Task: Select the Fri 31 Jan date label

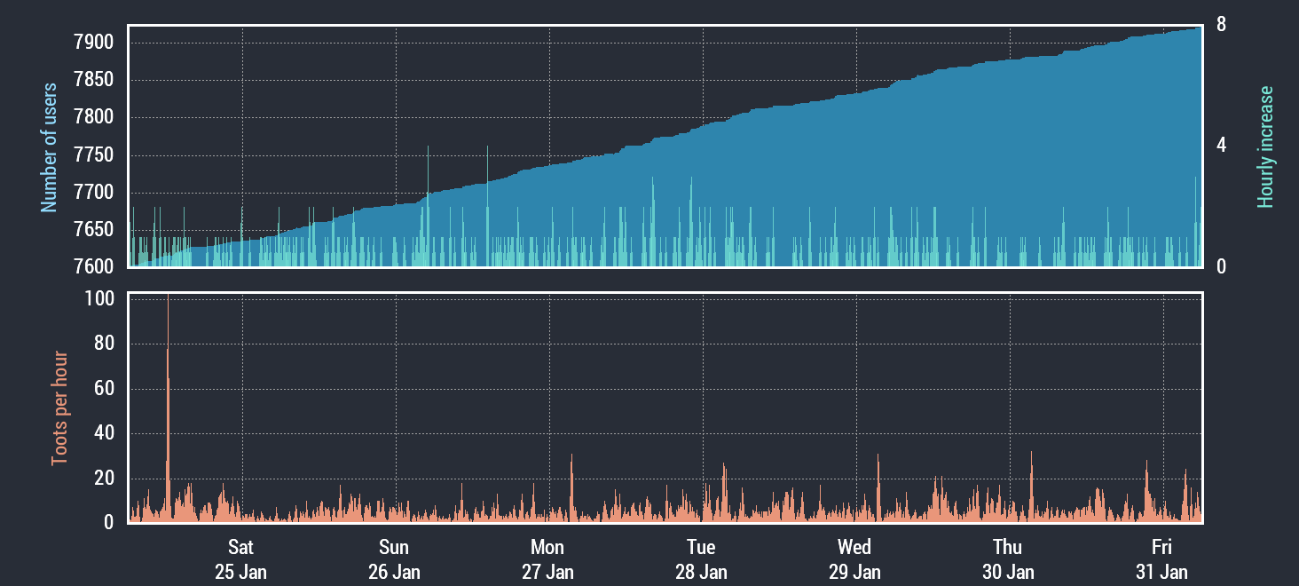Action: (1161, 558)
